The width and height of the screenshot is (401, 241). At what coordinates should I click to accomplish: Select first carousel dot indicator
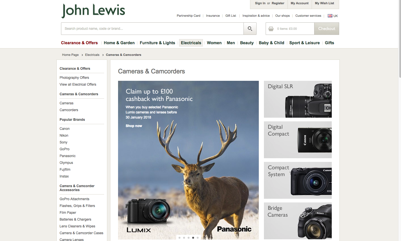click(179, 238)
